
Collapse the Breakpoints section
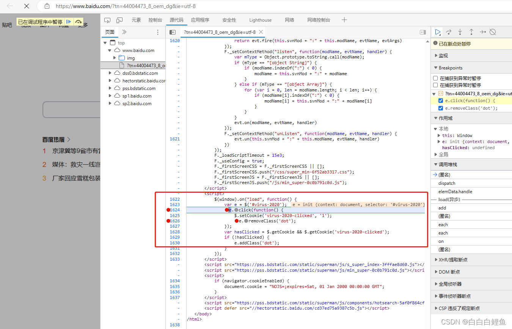[436, 68]
